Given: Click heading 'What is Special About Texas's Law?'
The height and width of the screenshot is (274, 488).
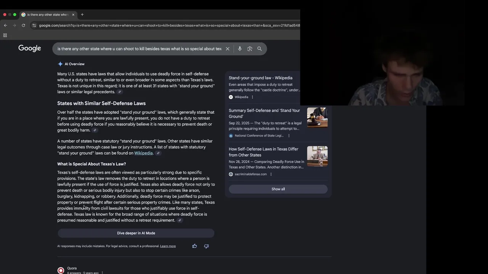Looking at the screenshot, I should point(91,164).
